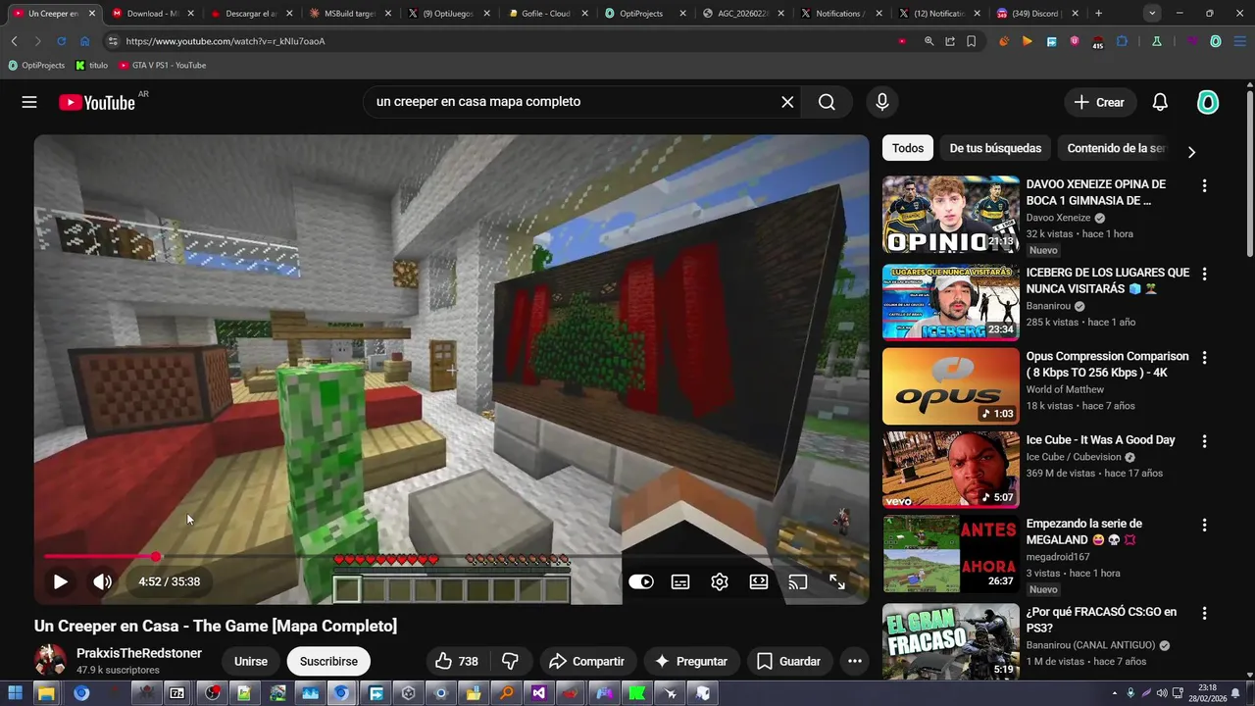The height and width of the screenshot is (706, 1255).
Task: Open Windows Start menu
Action: coord(15,693)
